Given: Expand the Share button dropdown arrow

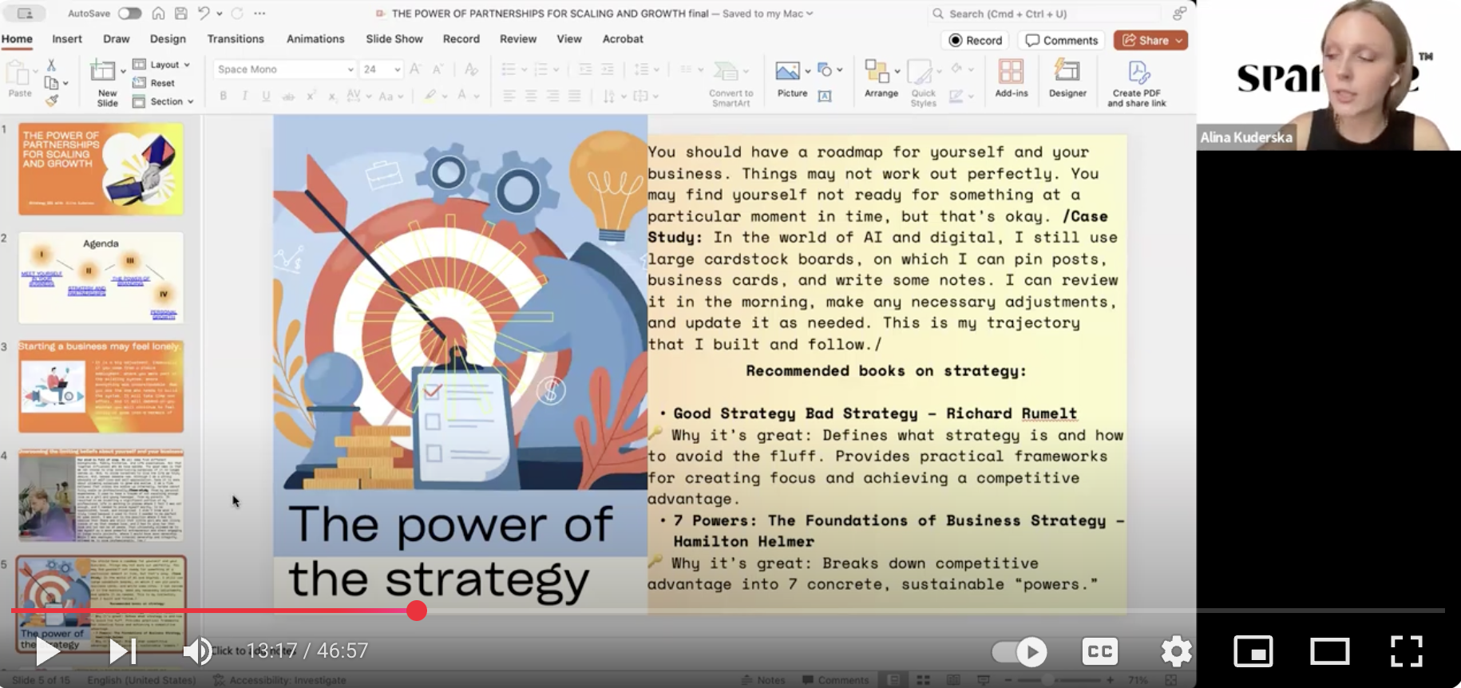Looking at the screenshot, I should 1178,40.
